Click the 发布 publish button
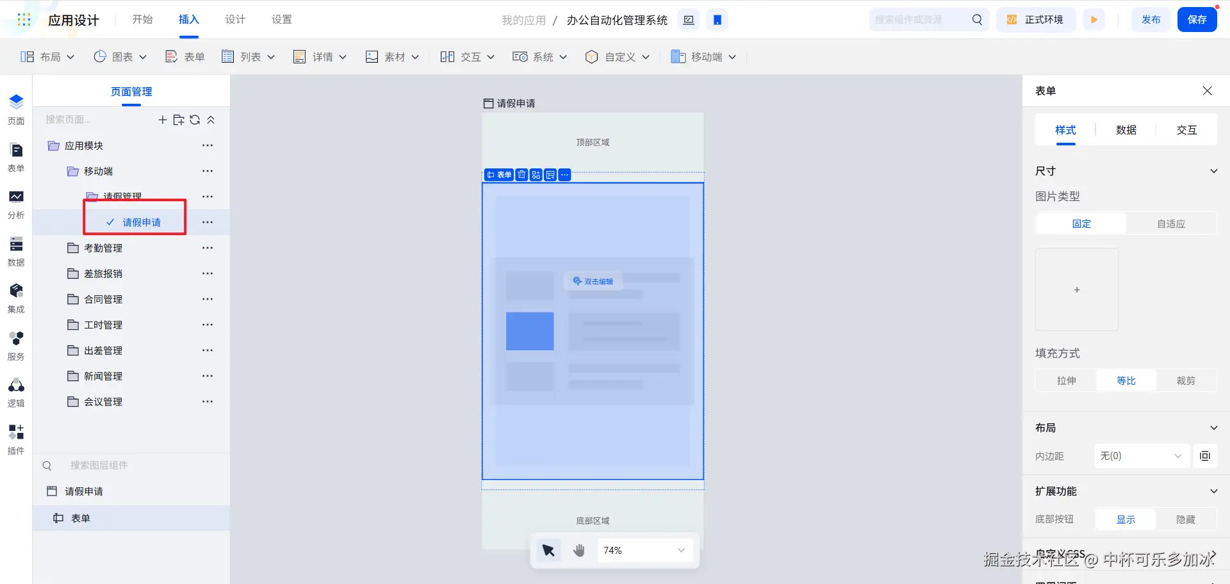Image resolution: width=1230 pixels, height=584 pixels. [x=1151, y=20]
